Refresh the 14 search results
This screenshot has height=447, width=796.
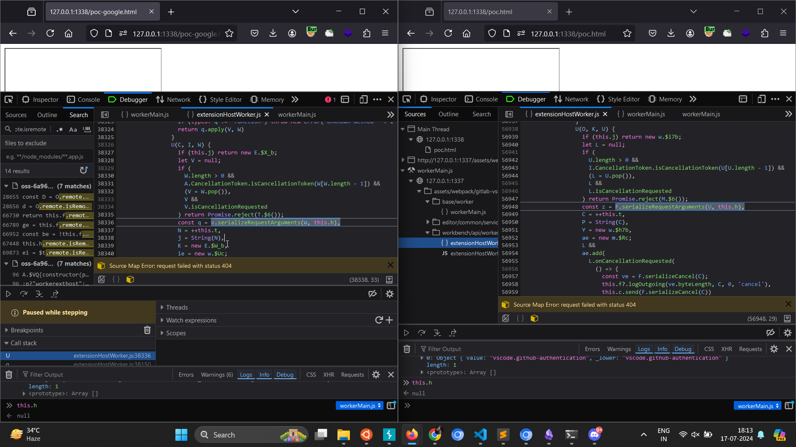(x=83, y=170)
